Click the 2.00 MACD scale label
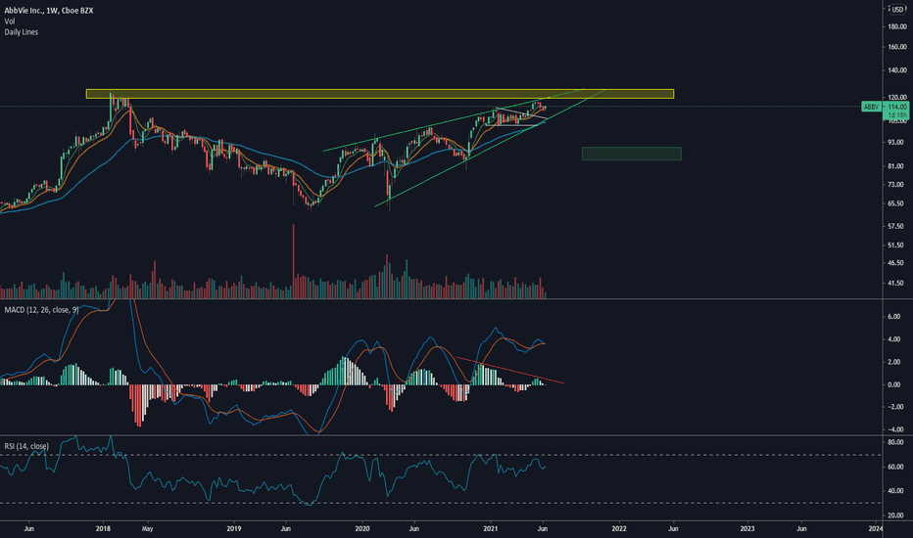 point(893,362)
